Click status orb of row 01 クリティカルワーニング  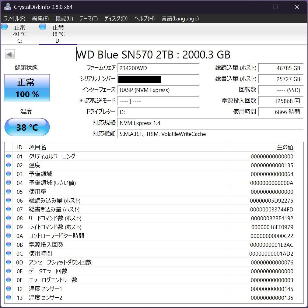[x=9, y=156]
